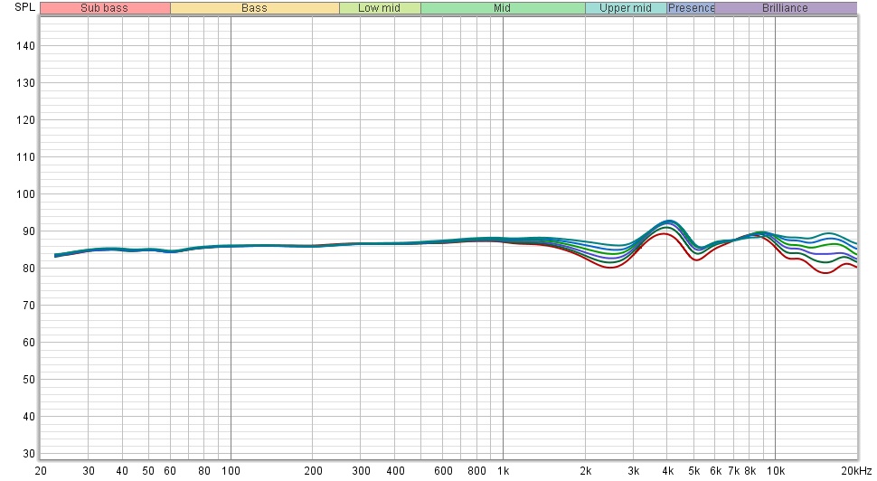877x481 pixels.
Task: Click the 4k frequency axis label
Action: point(667,471)
